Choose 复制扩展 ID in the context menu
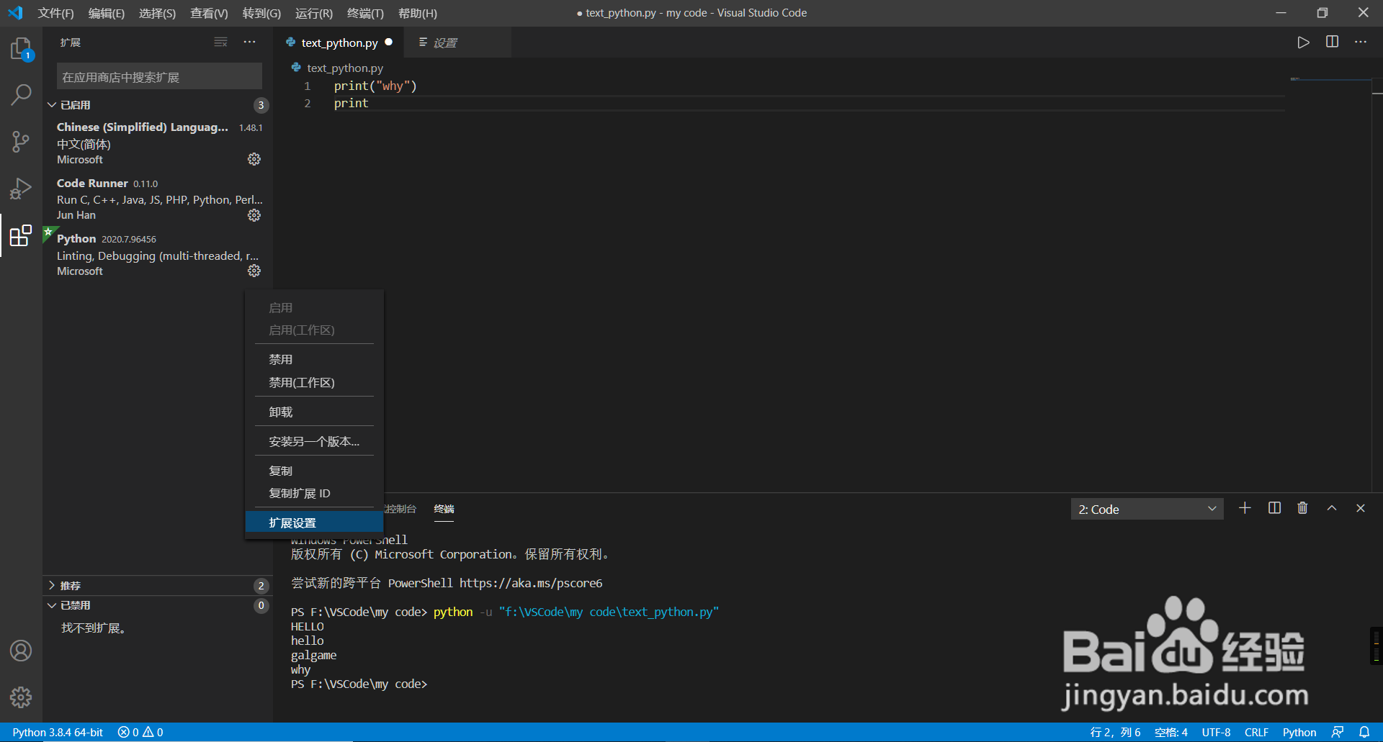 tap(314, 493)
